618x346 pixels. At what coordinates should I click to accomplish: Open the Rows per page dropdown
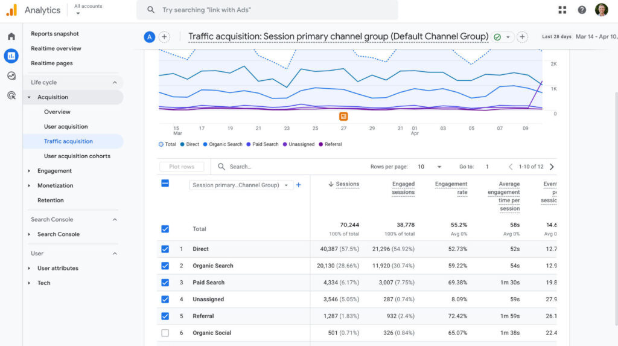[x=430, y=167]
